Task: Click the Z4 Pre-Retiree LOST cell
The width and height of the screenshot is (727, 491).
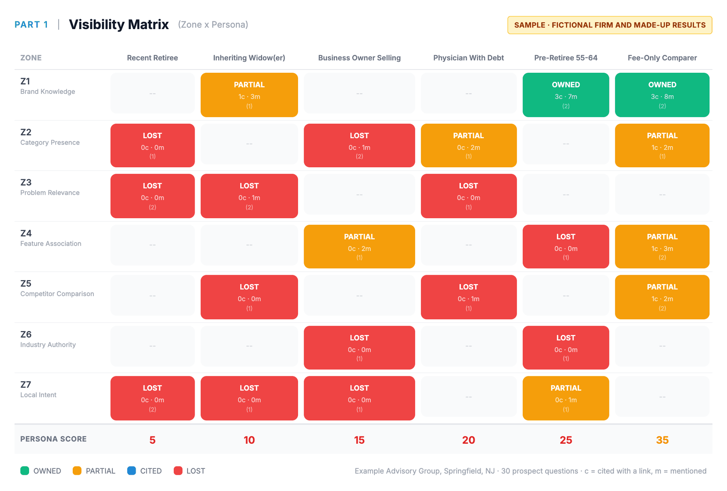Action: [566, 247]
